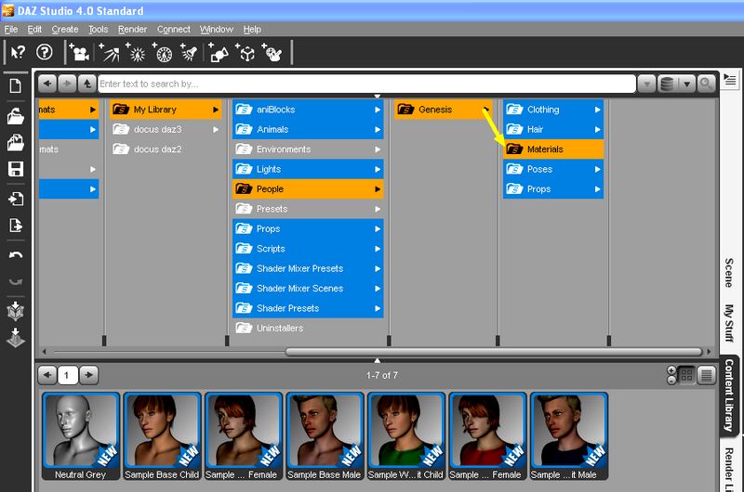The width and height of the screenshot is (744, 492).
Task: Open the Edit menu
Action: (34, 30)
